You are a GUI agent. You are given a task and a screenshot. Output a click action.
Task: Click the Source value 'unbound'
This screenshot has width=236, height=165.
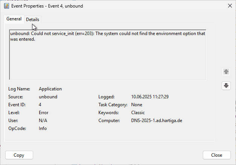[48, 97]
